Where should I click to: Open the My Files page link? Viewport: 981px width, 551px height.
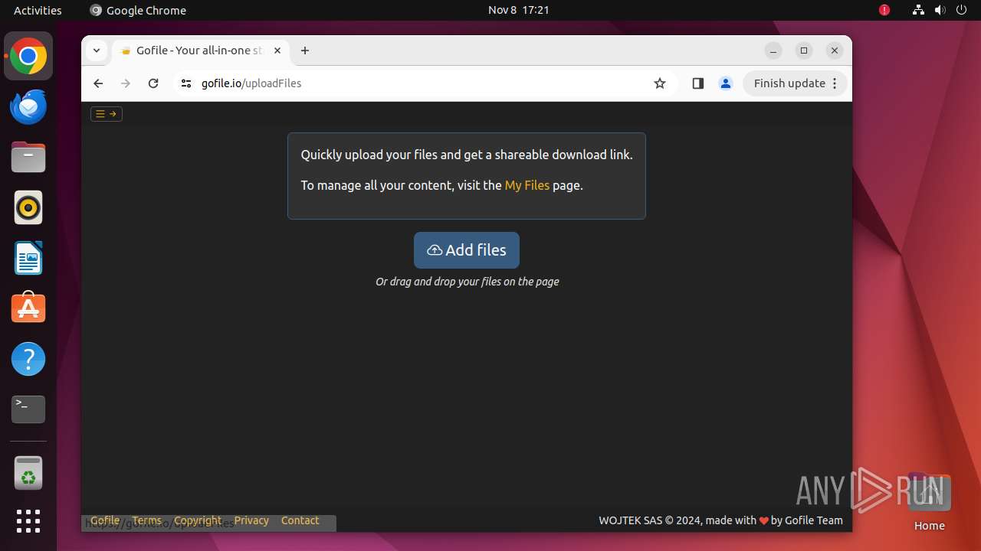coord(527,185)
